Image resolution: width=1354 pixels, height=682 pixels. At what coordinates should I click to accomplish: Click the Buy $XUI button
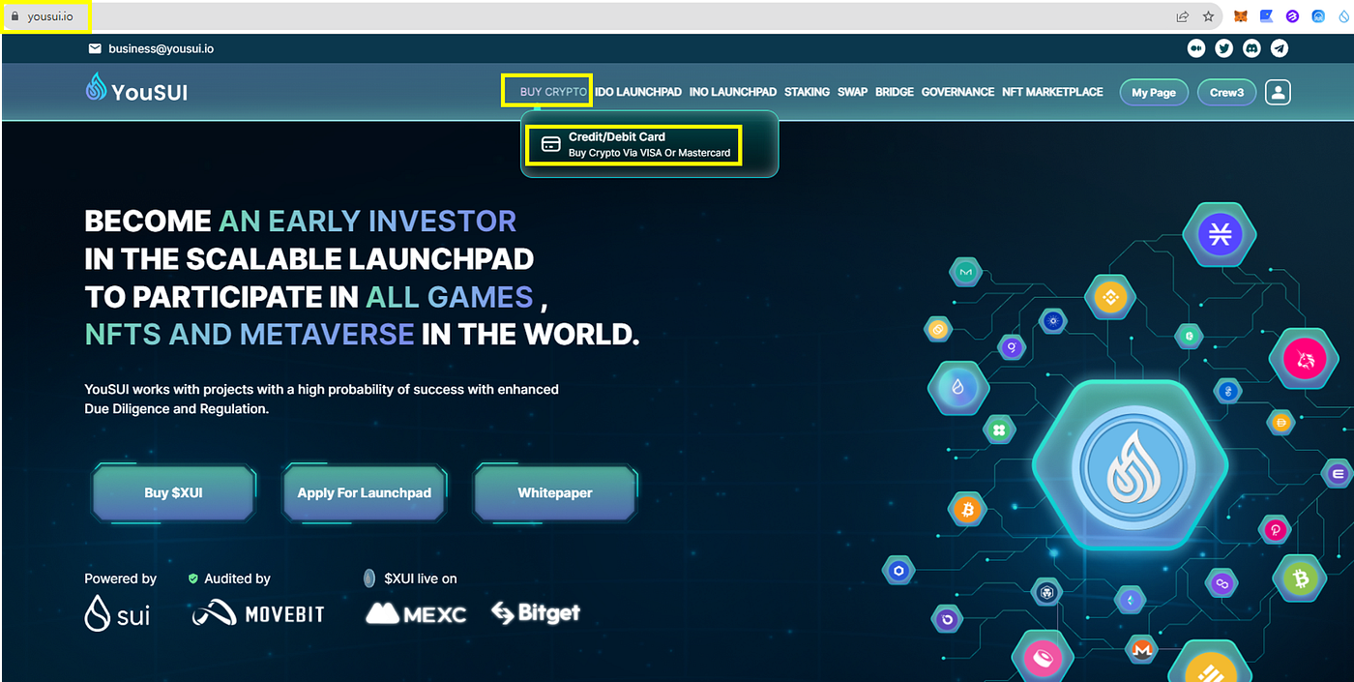click(x=173, y=492)
